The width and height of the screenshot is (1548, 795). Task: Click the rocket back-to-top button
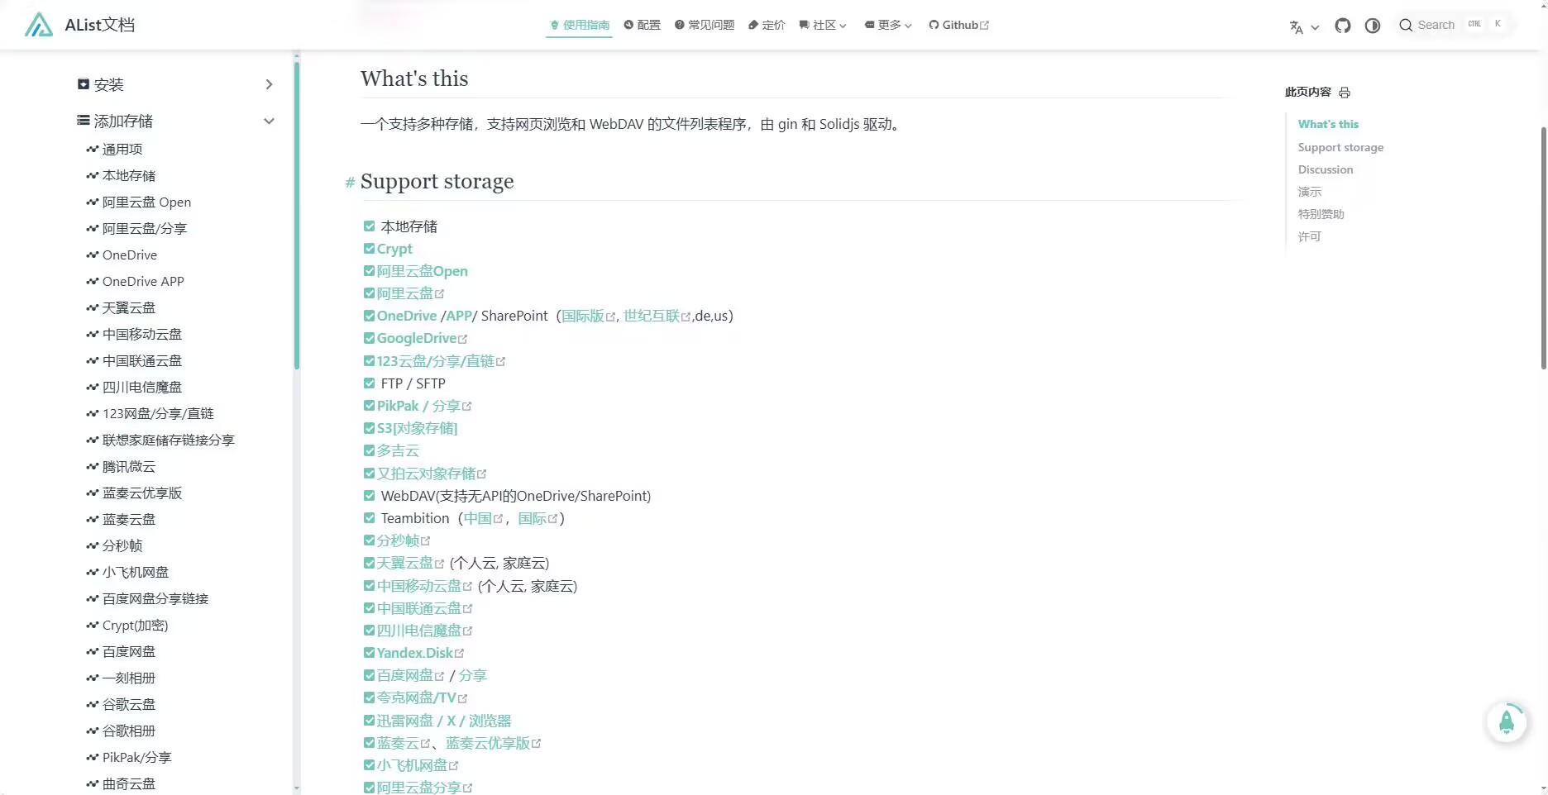tap(1506, 722)
